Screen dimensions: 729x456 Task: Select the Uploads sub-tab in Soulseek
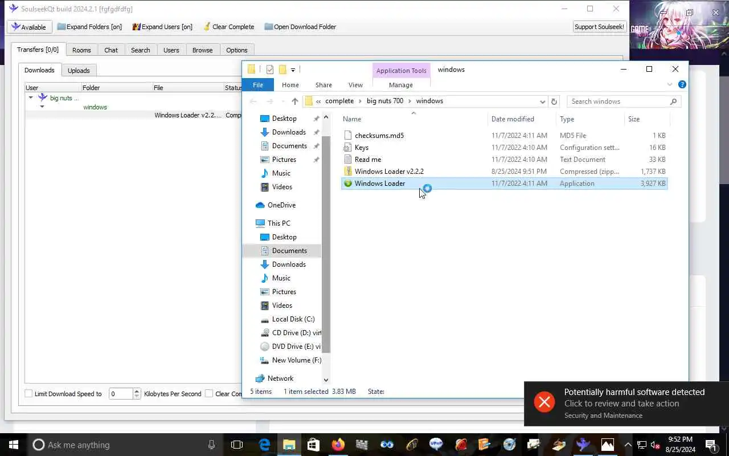point(79,71)
